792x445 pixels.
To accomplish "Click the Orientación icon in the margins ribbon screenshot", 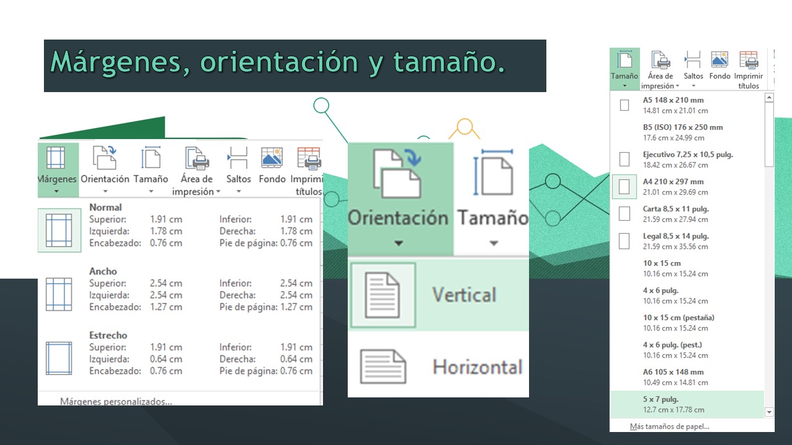I will 105,158.
